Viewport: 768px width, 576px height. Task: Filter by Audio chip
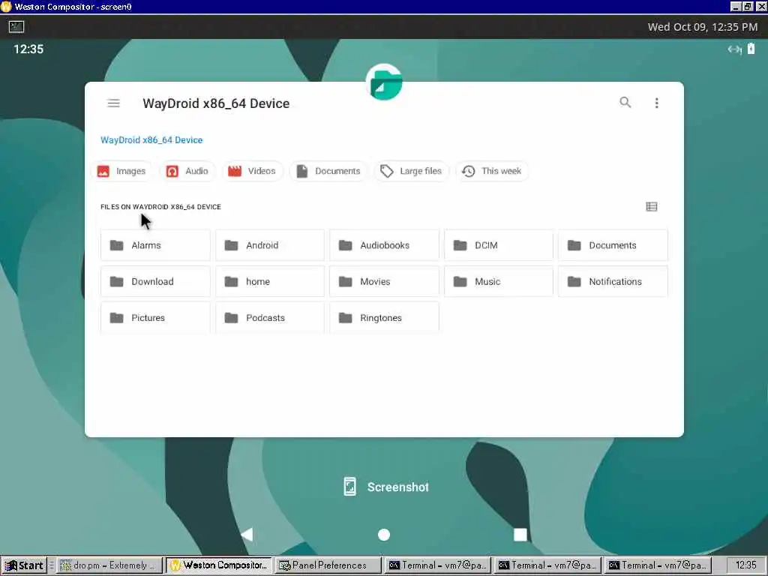[187, 171]
